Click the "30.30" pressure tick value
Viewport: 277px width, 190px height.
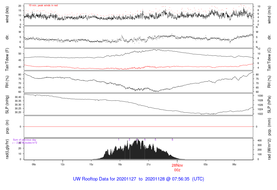pos(18,104)
